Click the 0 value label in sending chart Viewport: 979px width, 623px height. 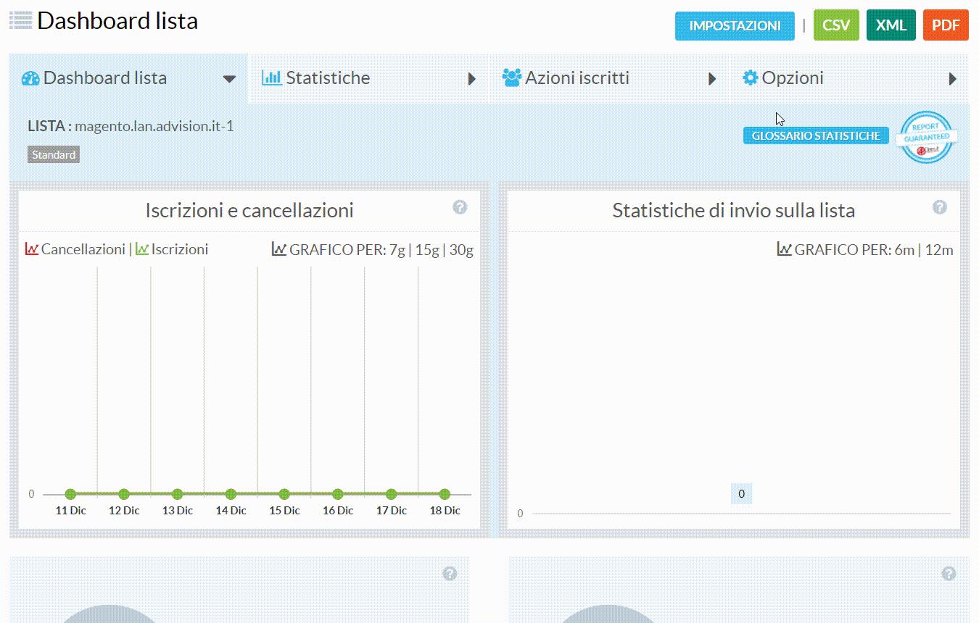pyautogui.click(x=741, y=494)
